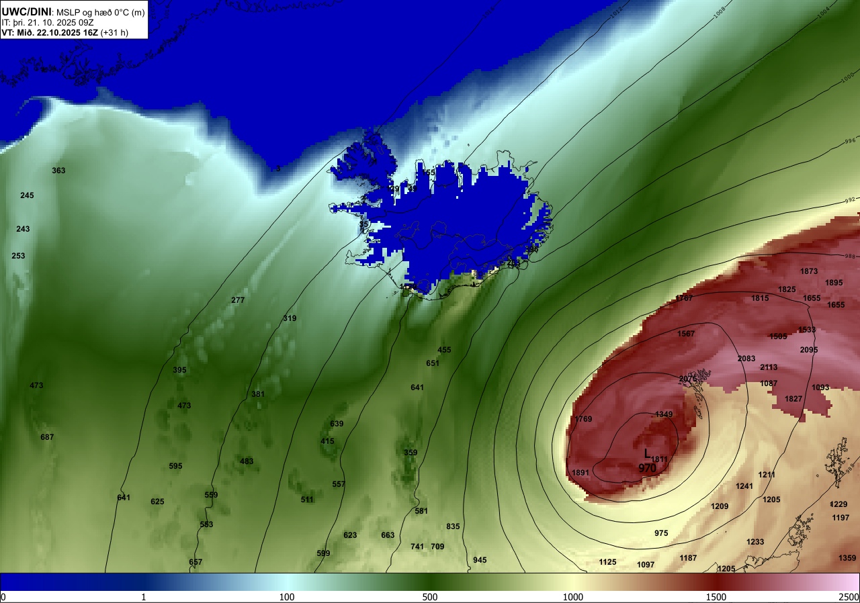Screen dimensions: 860x603
Task: Click the freezing level legend color bar
Action: click(430, 582)
